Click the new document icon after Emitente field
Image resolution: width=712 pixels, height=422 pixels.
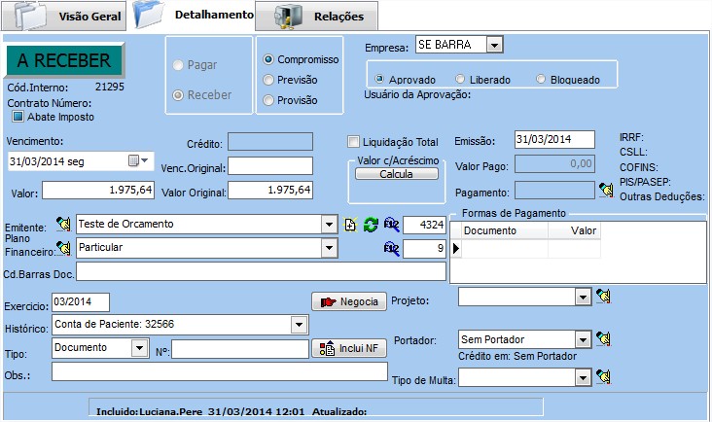351,225
